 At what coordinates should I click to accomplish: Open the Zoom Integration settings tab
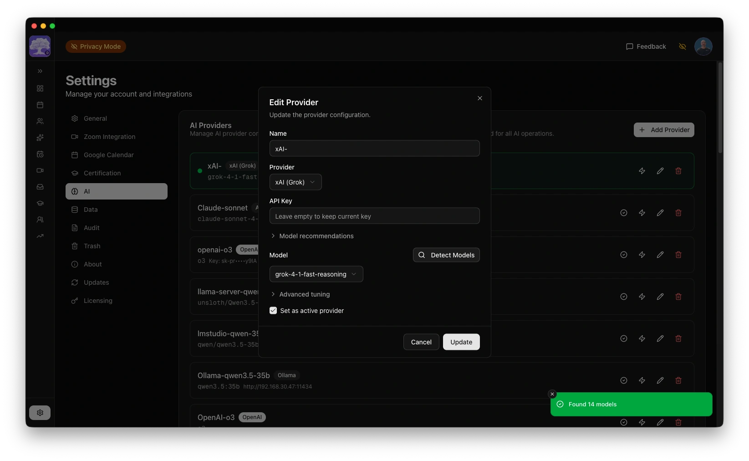[109, 137]
